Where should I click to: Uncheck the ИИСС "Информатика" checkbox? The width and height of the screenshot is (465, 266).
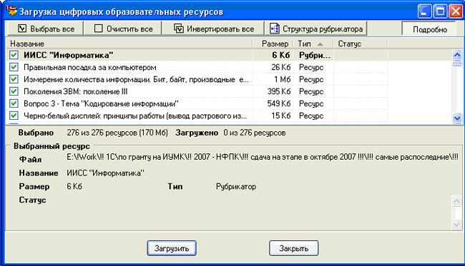pyautogui.click(x=14, y=55)
